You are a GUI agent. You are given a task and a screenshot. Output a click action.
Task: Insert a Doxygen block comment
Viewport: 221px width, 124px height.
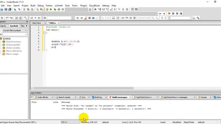(x=7, y=18)
